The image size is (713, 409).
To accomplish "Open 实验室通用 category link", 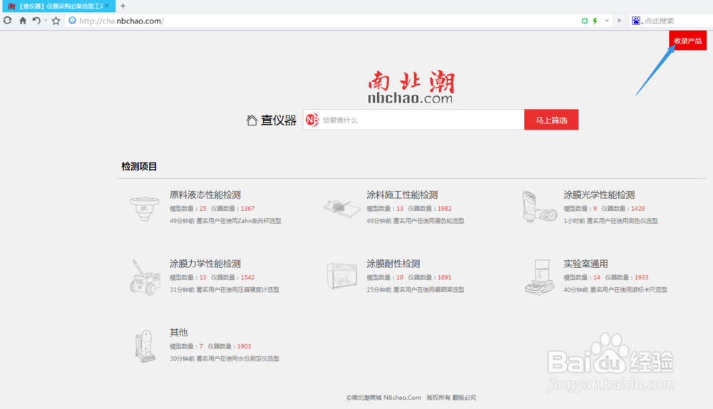I will click(585, 264).
